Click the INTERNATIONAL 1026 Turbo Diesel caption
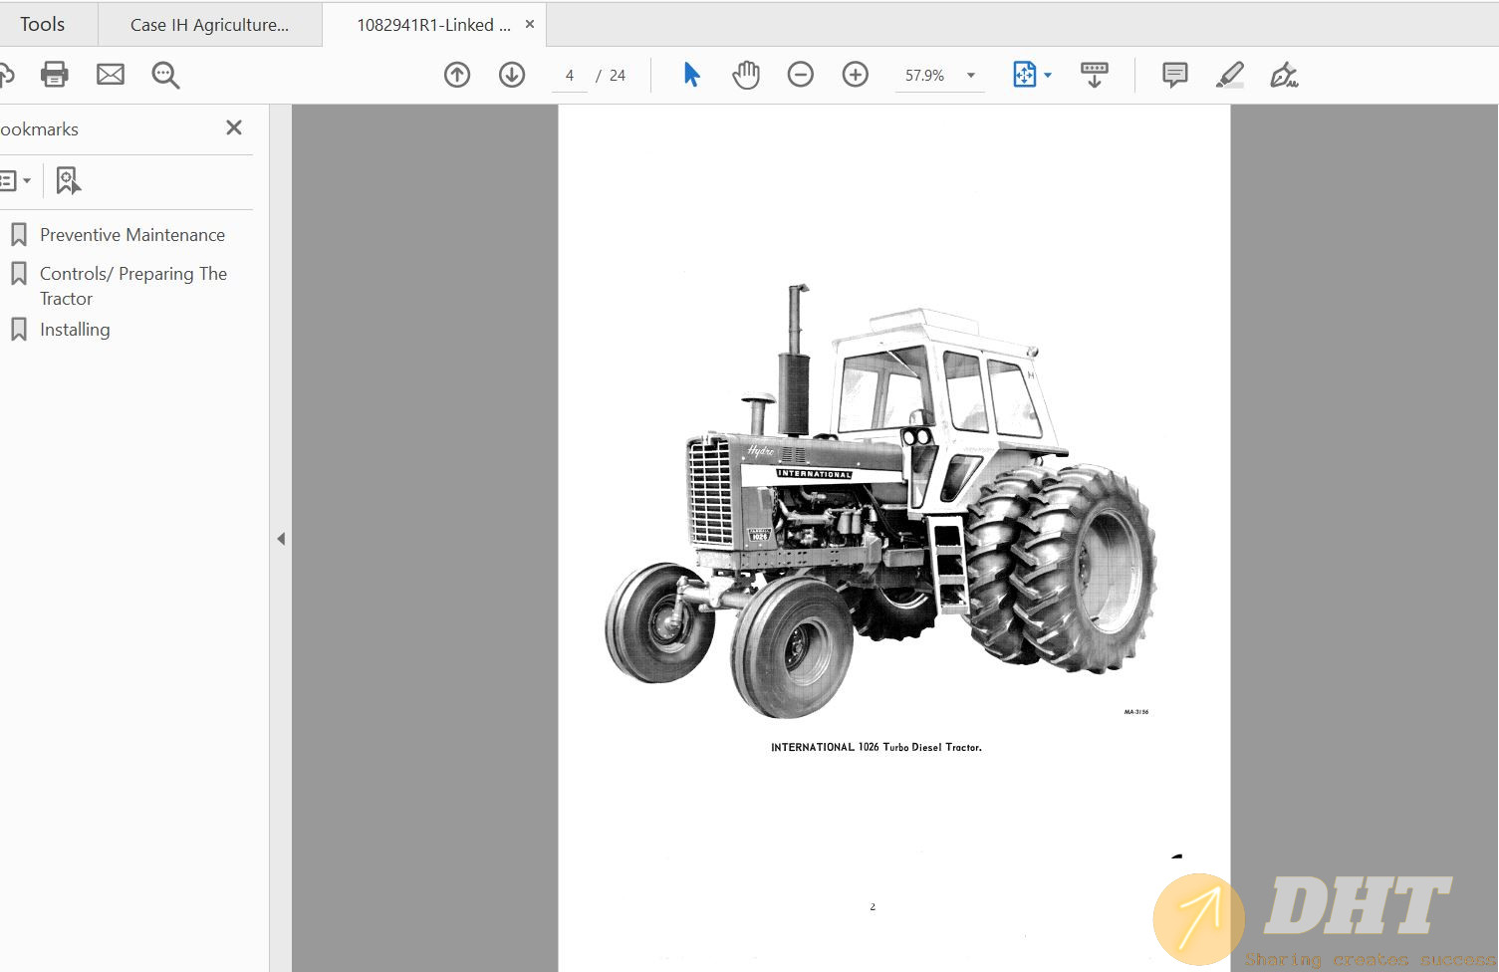1499x972 pixels. (876, 747)
